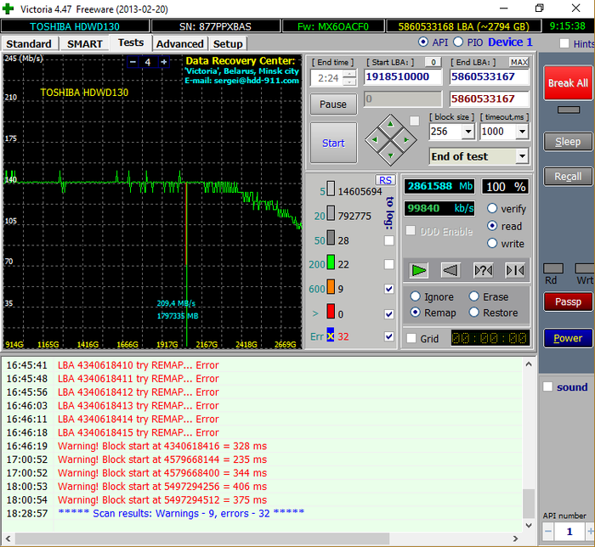Viewport: 595px width, 547px height.
Task: Click the reverse scan arrow button
Action: [x=450, y=270]
